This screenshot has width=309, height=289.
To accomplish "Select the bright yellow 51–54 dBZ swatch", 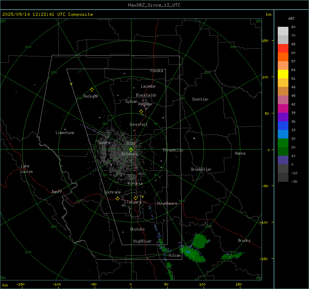I will (x=283, y=74).
